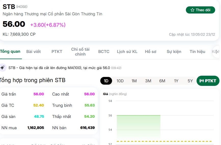This screenshot has height=145, width=221.
Task: Switch chart to 6M range
Action: [x=162, y=81]
